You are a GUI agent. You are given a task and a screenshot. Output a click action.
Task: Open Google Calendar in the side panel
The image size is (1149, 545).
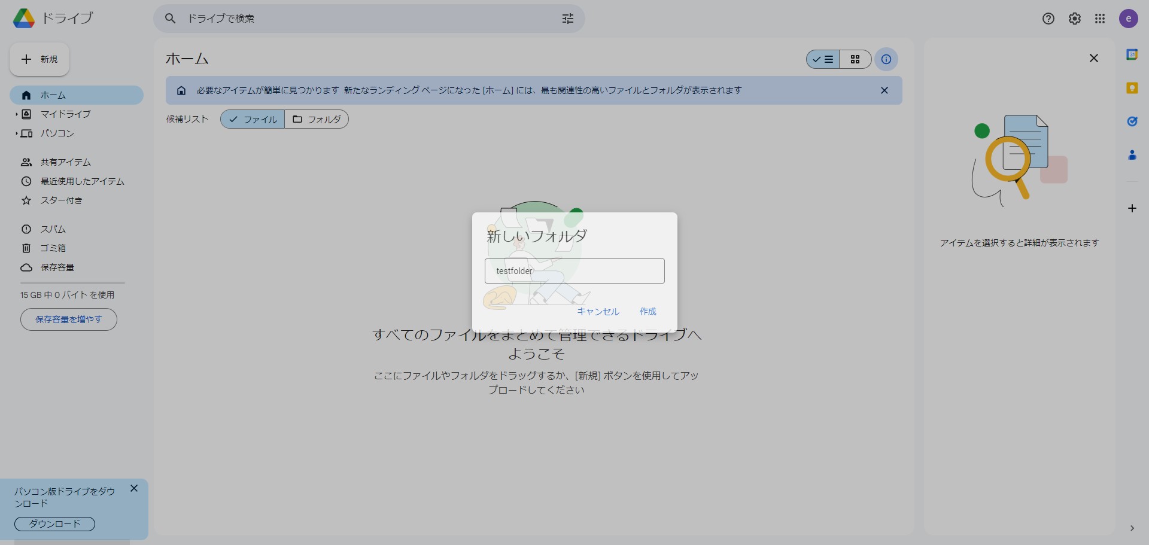coord(1132,54)
